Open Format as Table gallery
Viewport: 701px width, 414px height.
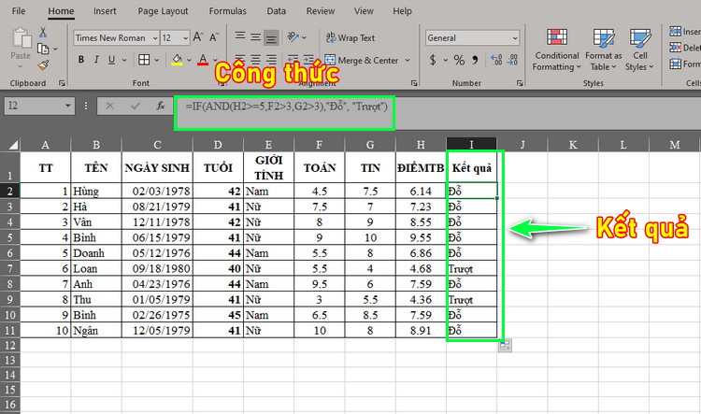coord(604,50)
